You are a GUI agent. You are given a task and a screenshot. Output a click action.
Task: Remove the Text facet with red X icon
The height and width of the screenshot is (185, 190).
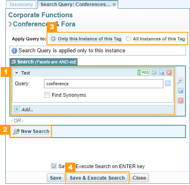pyautogui.click(x=169, y=73)
